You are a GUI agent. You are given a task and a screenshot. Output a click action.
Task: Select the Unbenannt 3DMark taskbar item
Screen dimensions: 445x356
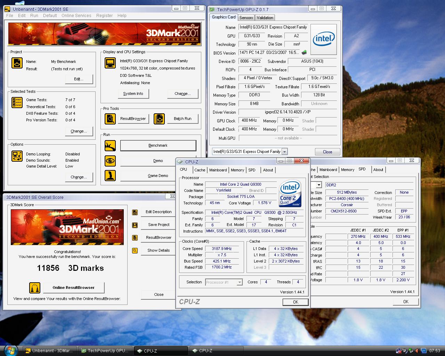coord(50,351)
